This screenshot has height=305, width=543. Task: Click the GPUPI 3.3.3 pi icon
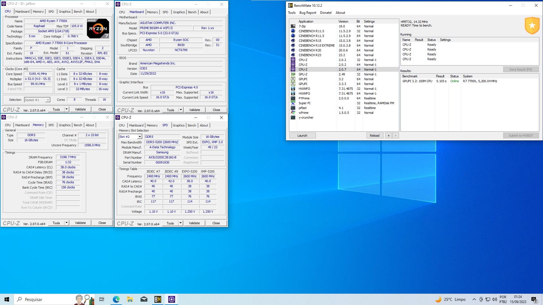[293, 84]
